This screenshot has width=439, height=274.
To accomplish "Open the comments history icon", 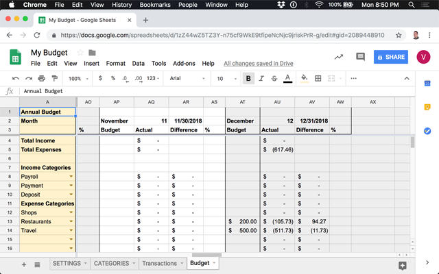I will 360,58.
